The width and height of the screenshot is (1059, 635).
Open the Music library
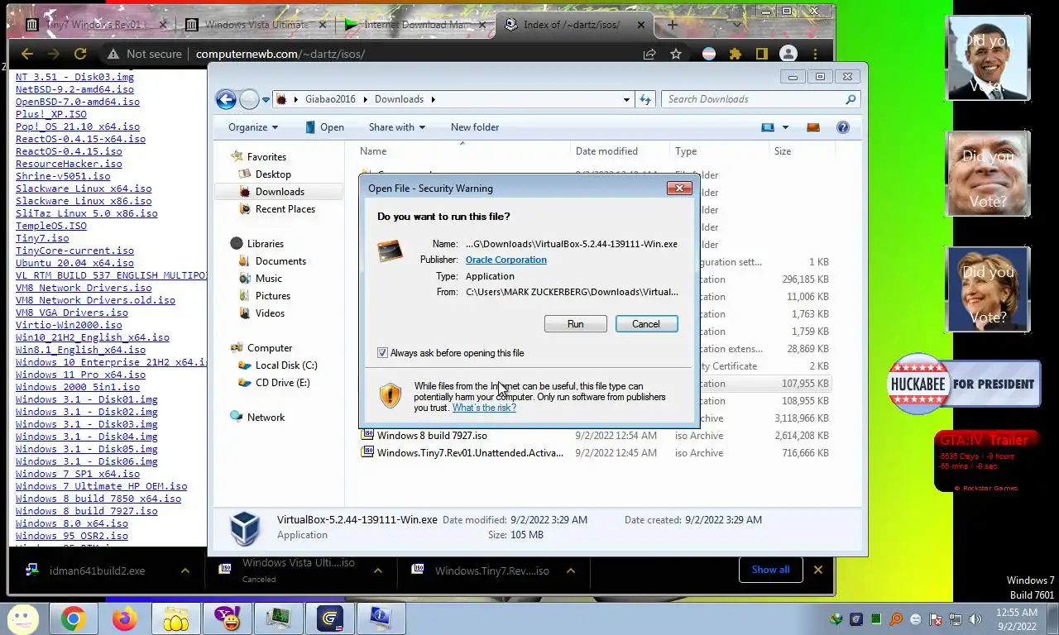coord(268,279)
